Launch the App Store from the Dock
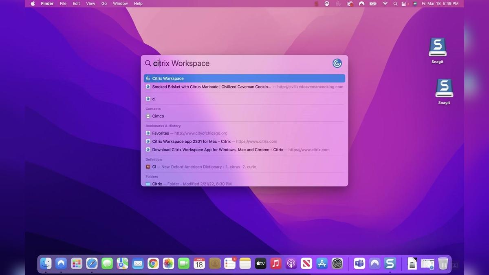The width and height of the screenshot is (489, 275). (322, 264)
